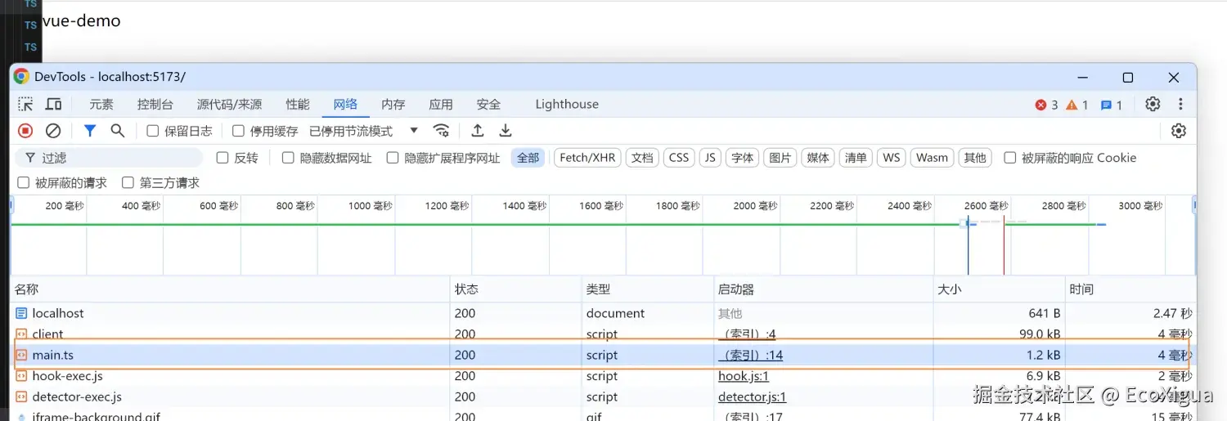The image size is (1227, 421).
Task: Filter by 其他 type
Action: (x=975, y=158)
